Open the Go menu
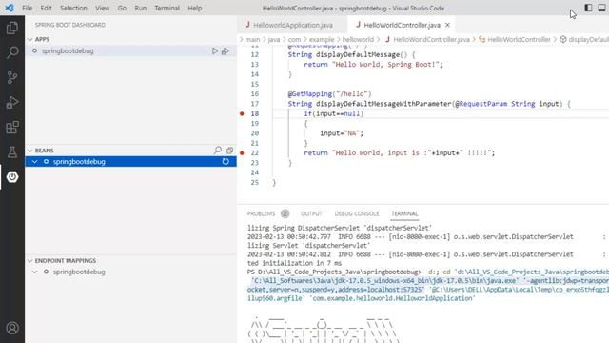Viewport: 609px width, 343px height. (x=122, y=8)
